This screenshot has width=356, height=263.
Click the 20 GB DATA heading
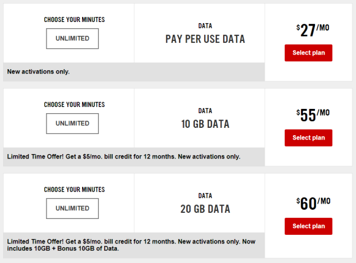point(205,209)
